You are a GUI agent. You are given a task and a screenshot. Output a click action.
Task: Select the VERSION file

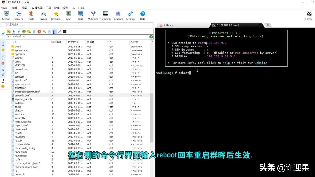tap(20, 65)
